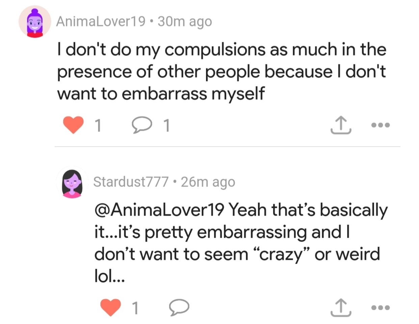Image resolution: width=419 pixels, height=324 pixels.
Task: View AnimaLover19's profile avatar
Action: point(35,22)
